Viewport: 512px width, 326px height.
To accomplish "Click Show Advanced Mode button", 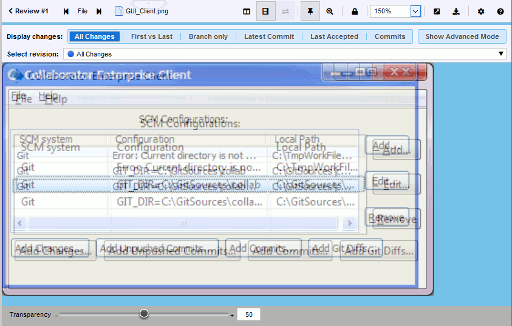I will pos(462,36).
